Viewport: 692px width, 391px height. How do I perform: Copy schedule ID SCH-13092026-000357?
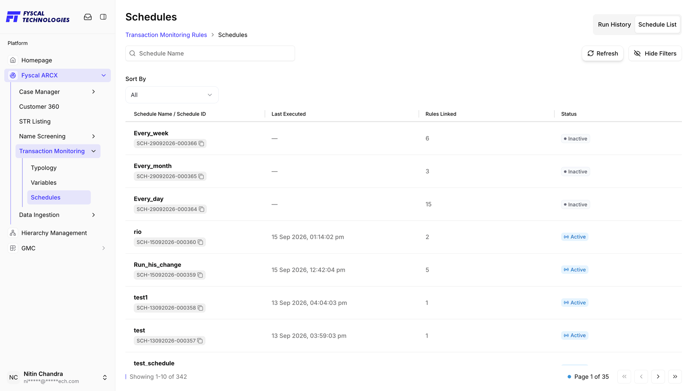point(200,341)
